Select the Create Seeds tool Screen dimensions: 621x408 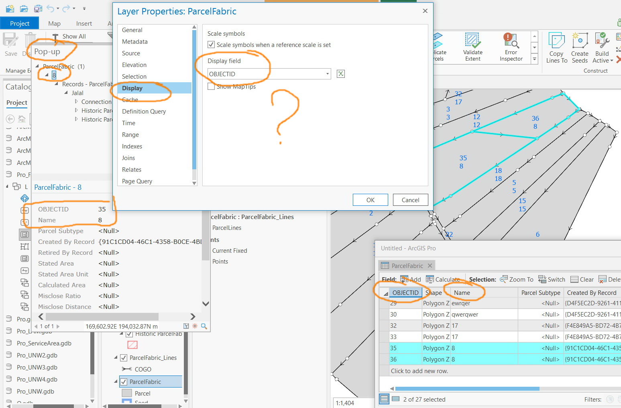click(580, 48)
